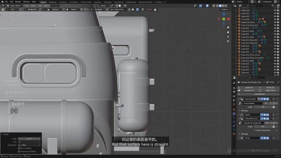The image size is (281, 158).
Task: Open the Tool tab in Properties editor
Action: (234, 83)
